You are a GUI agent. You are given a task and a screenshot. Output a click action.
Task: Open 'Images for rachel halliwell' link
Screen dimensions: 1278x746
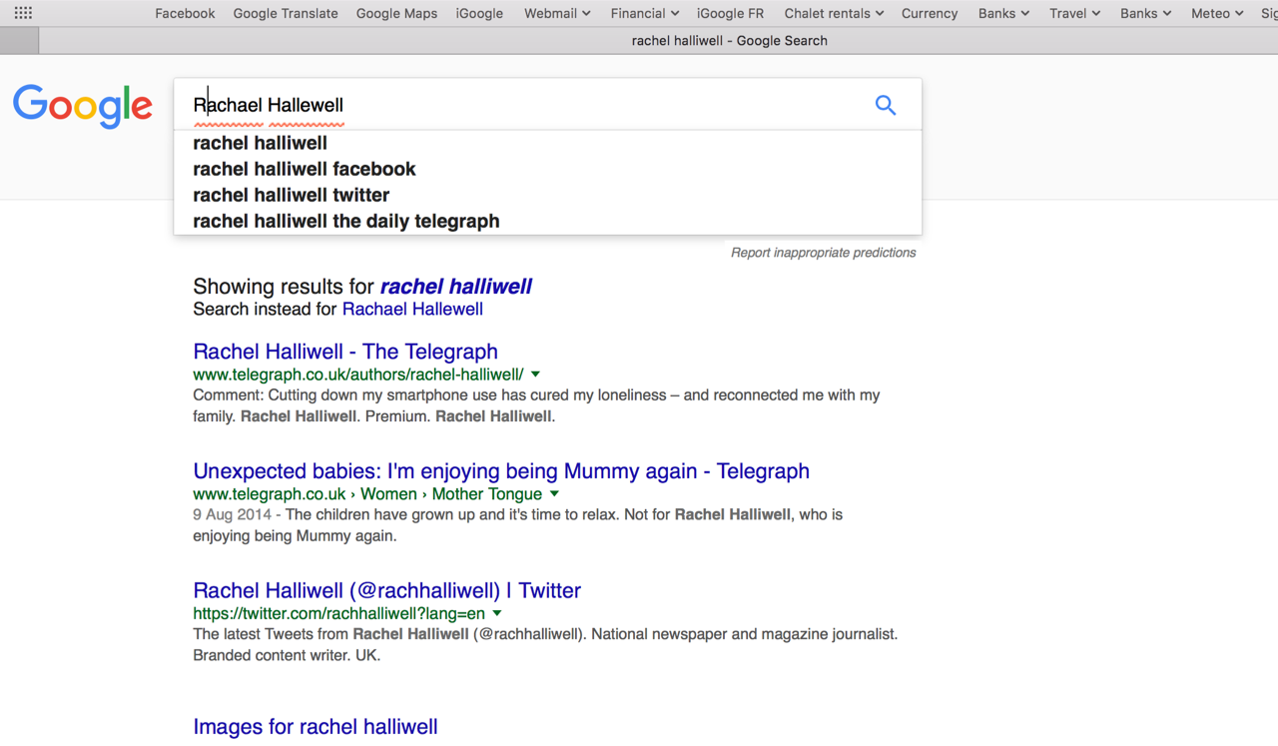316,727
